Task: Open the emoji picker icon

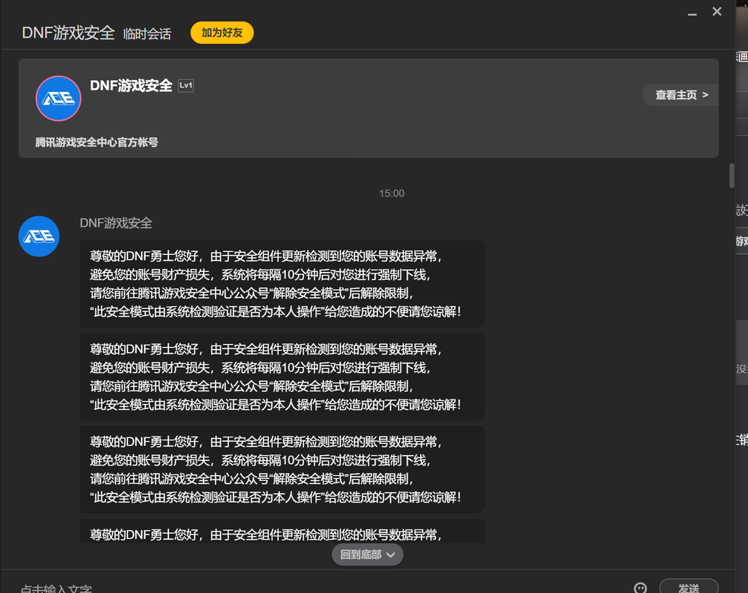Action: [x=641, y=588]
